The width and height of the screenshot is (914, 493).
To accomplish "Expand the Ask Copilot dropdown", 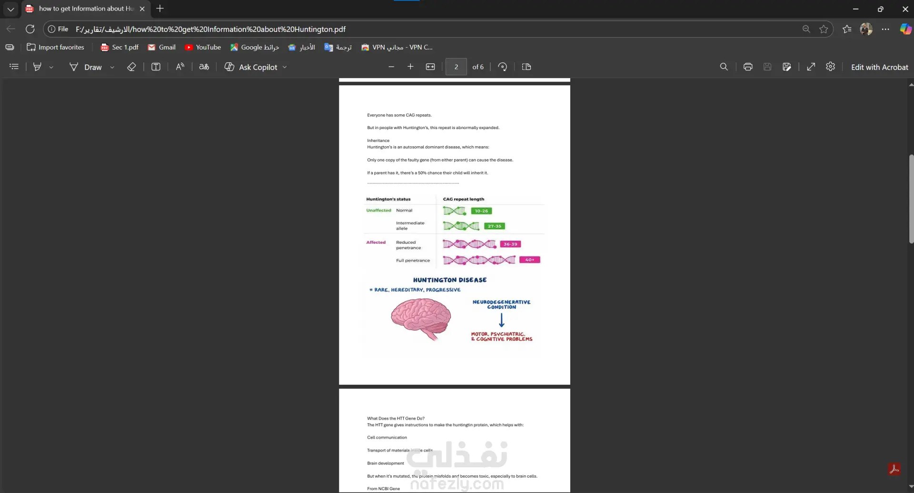I will point(285,67).
